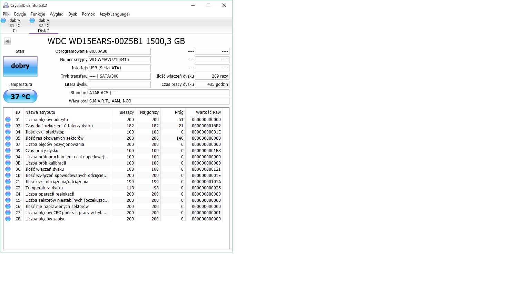
Task: Click status icon of attribute C0 row
Action: coord(8,175)
